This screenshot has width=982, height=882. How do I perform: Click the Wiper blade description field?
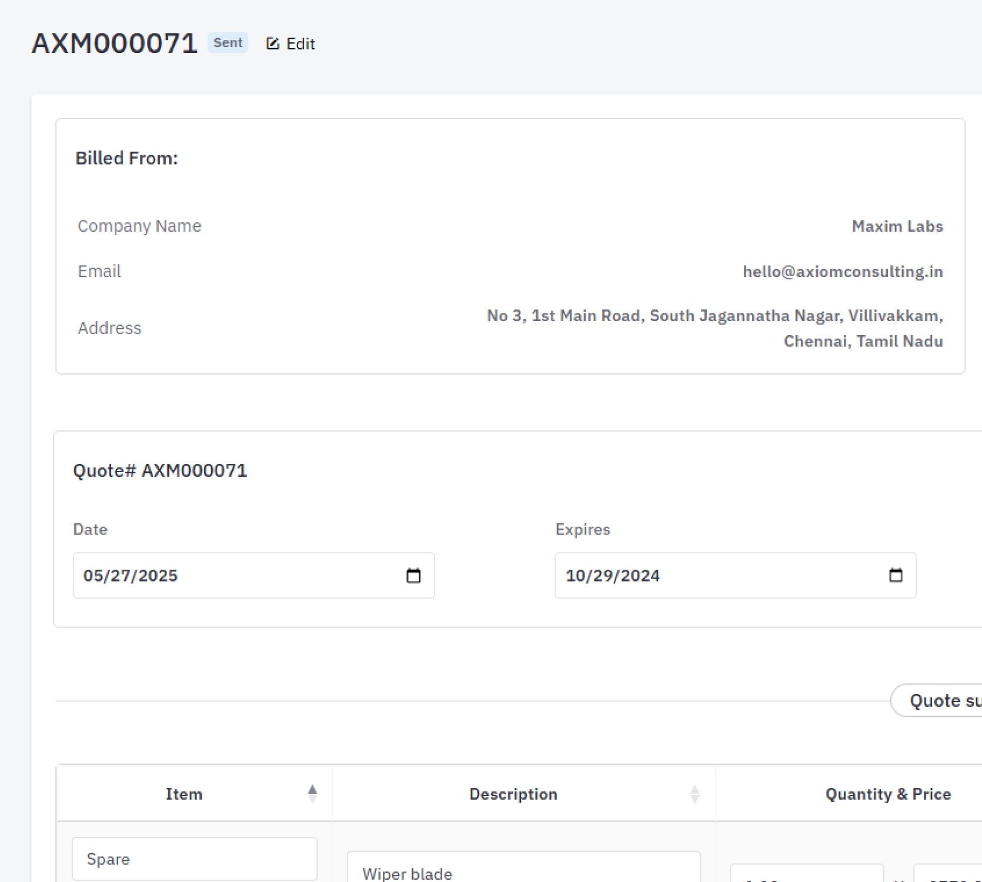523,870
